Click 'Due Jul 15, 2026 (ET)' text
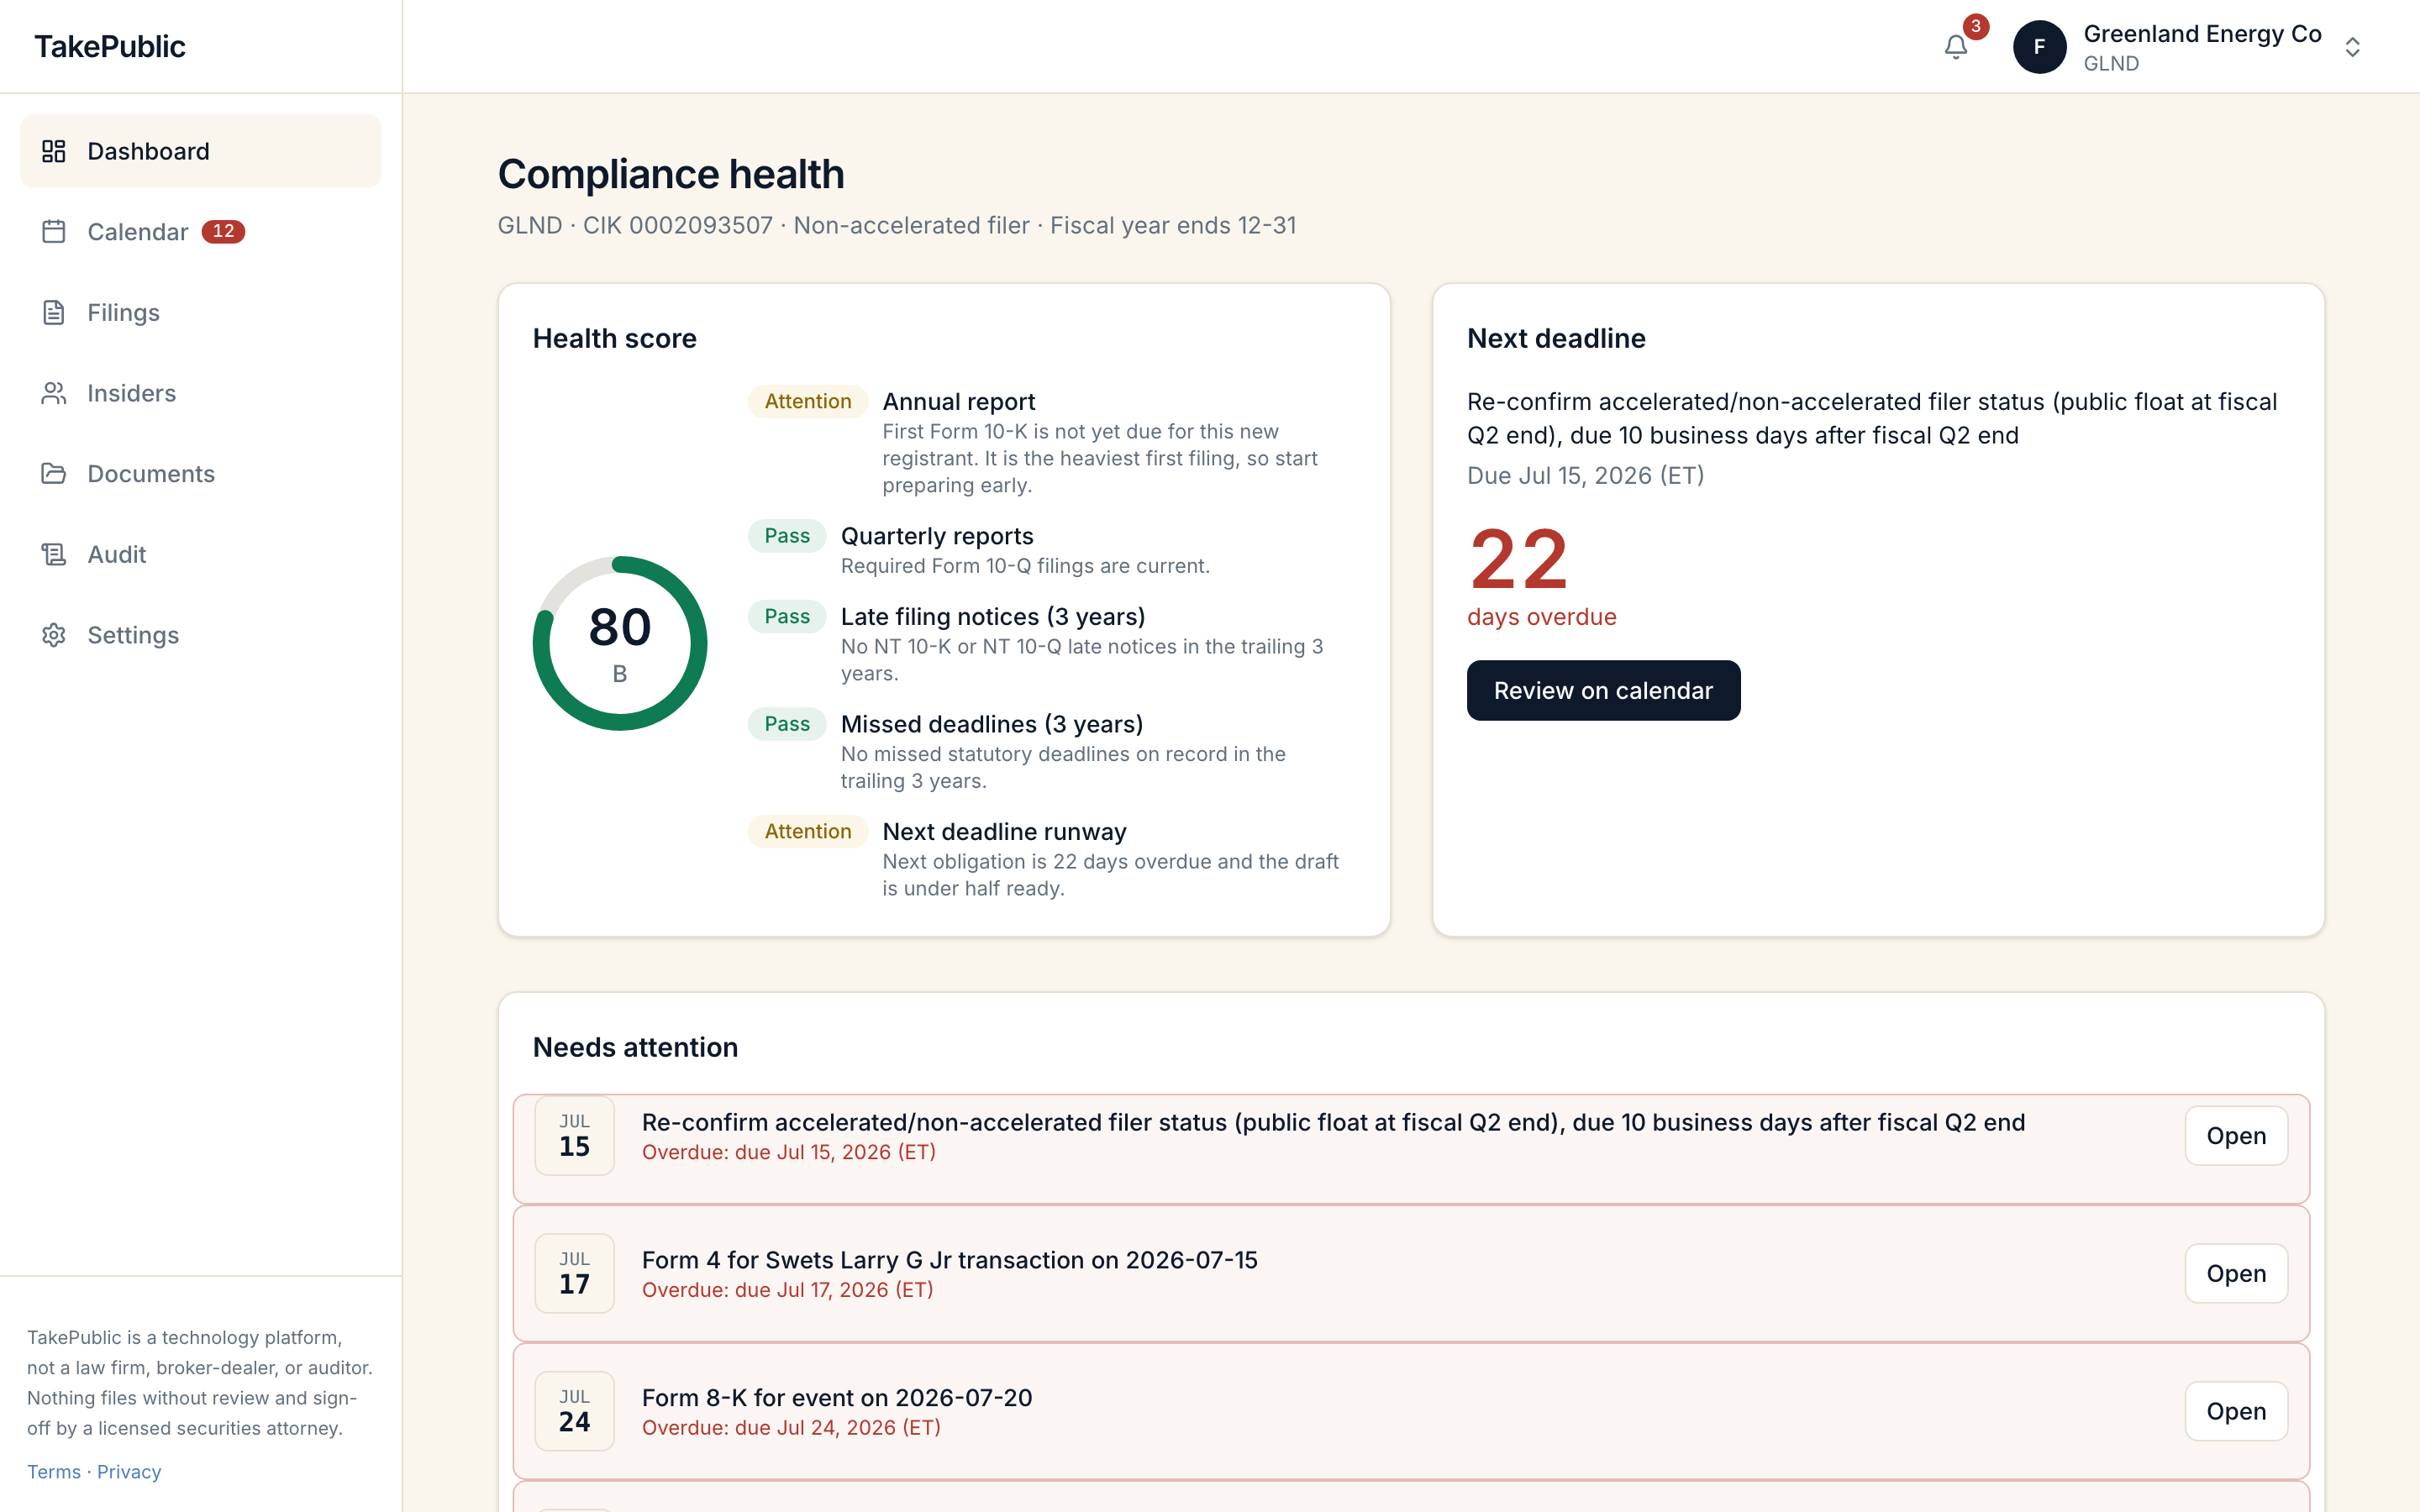Screen dimensions: 2420x1512 point(1586,475)
